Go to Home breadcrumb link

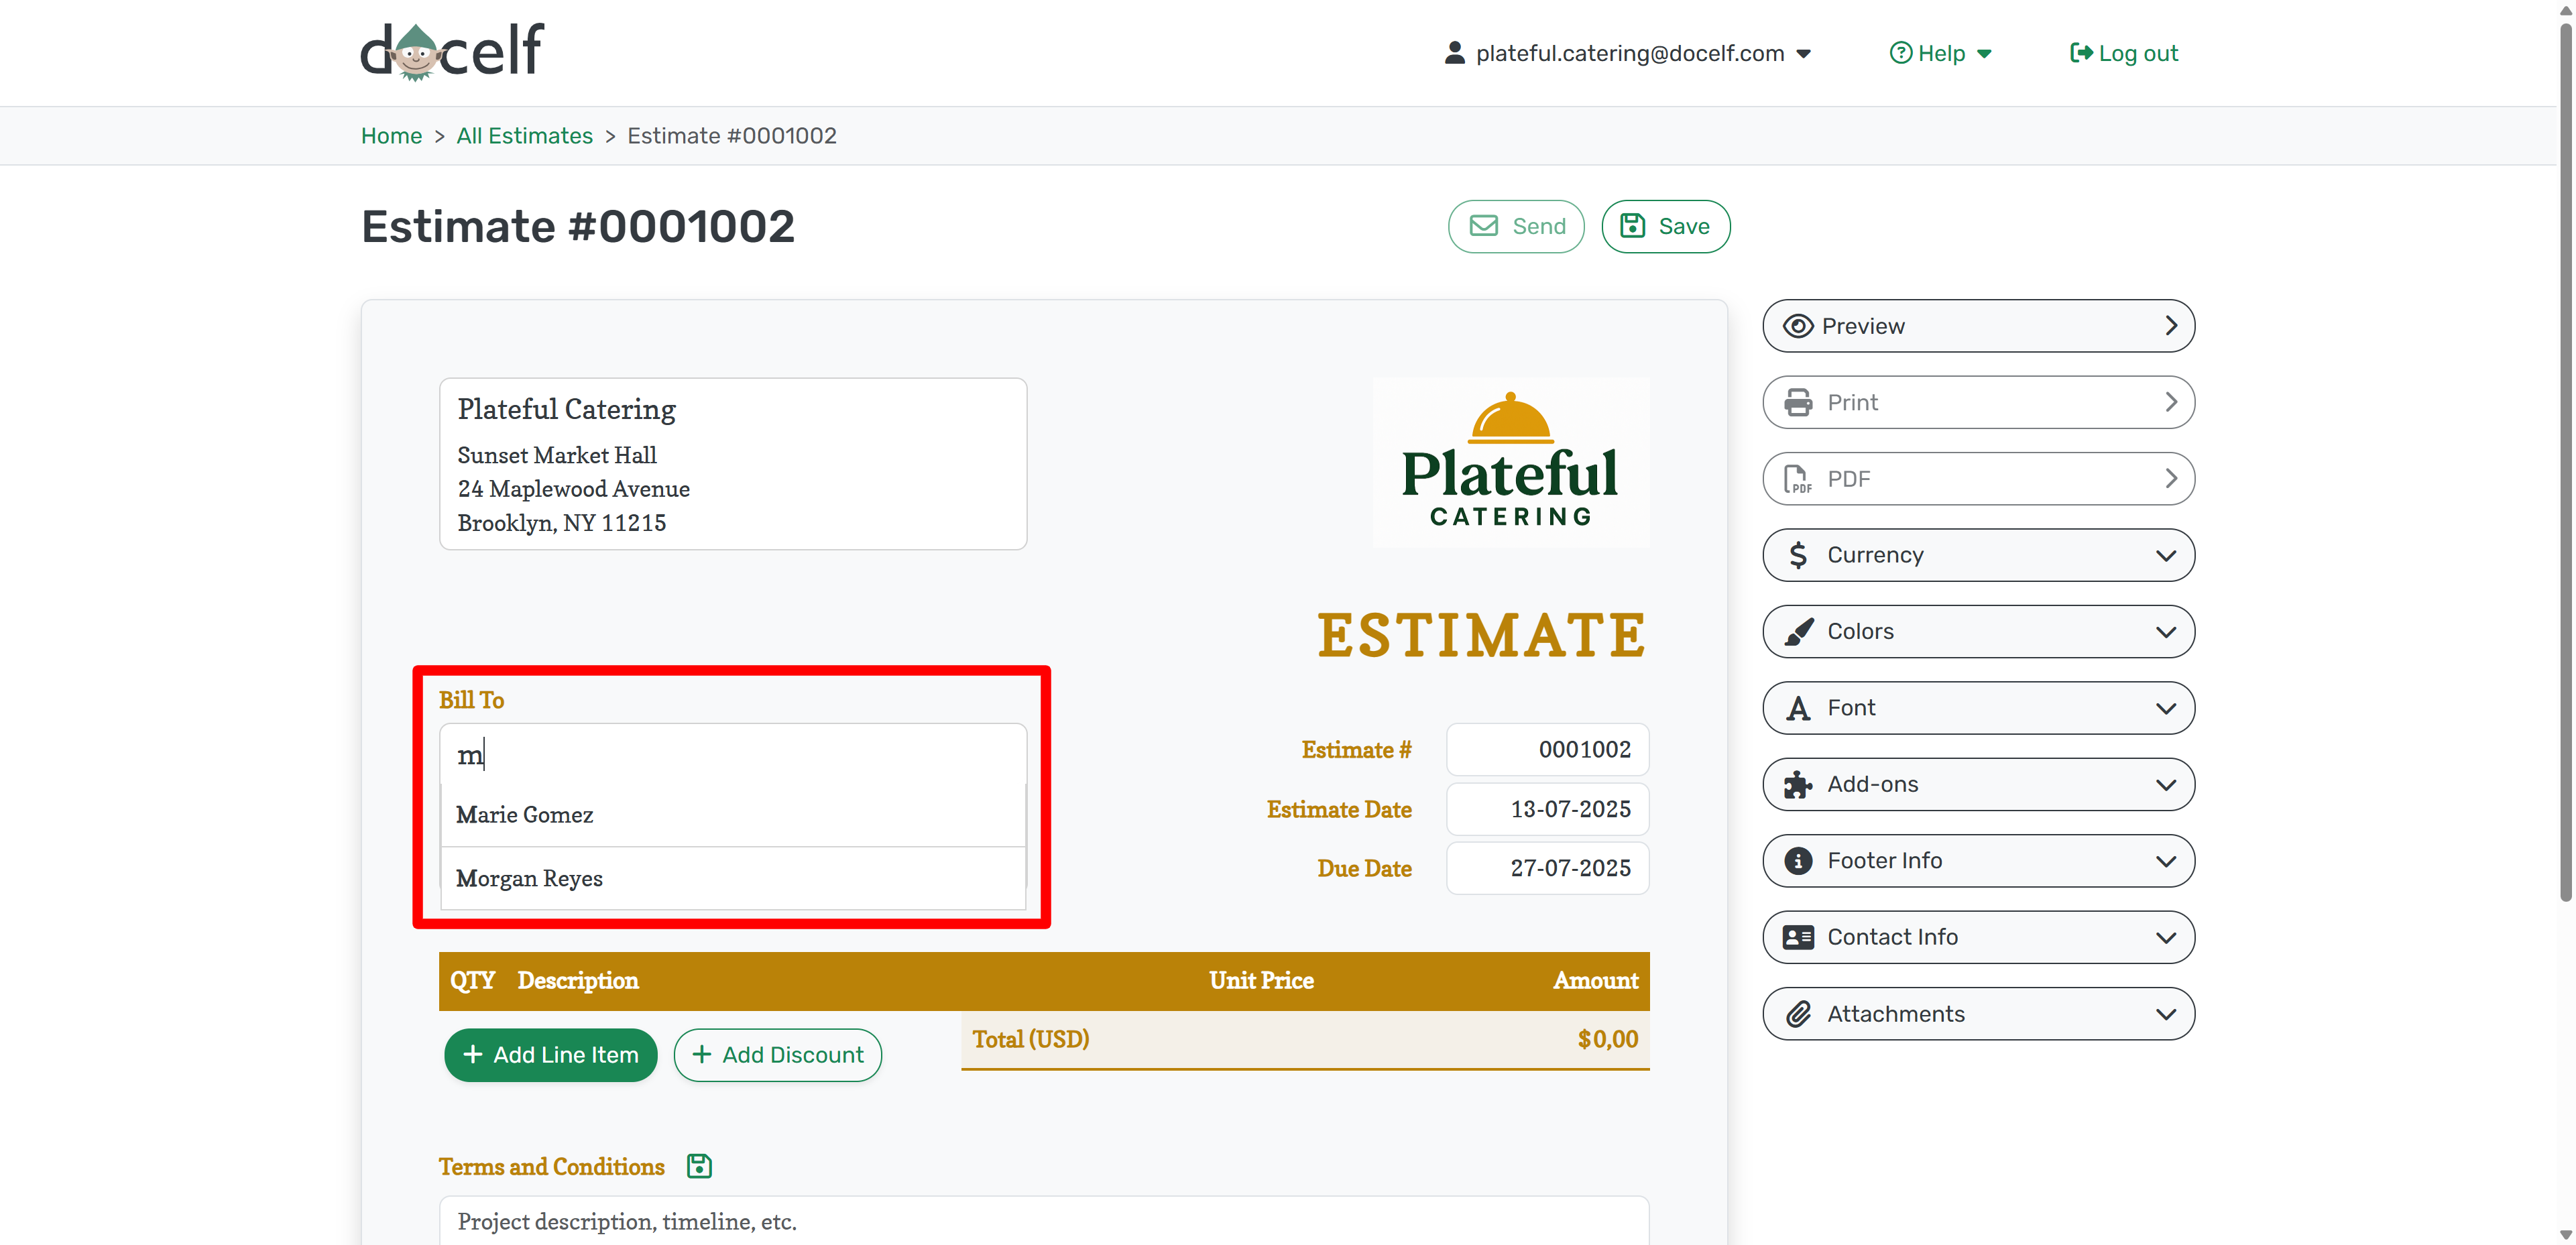(x=391, y=135)
